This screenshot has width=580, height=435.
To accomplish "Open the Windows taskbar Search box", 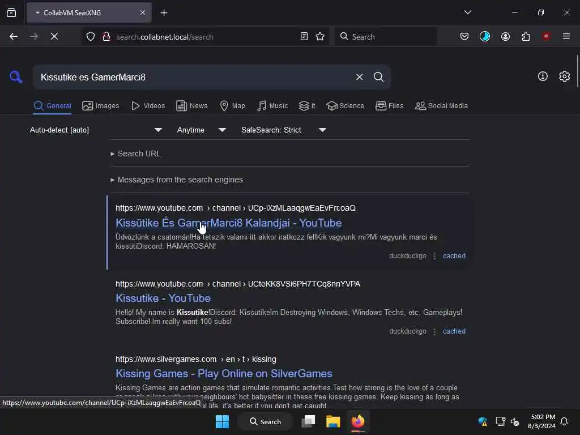I will click(x=265, y=421).
